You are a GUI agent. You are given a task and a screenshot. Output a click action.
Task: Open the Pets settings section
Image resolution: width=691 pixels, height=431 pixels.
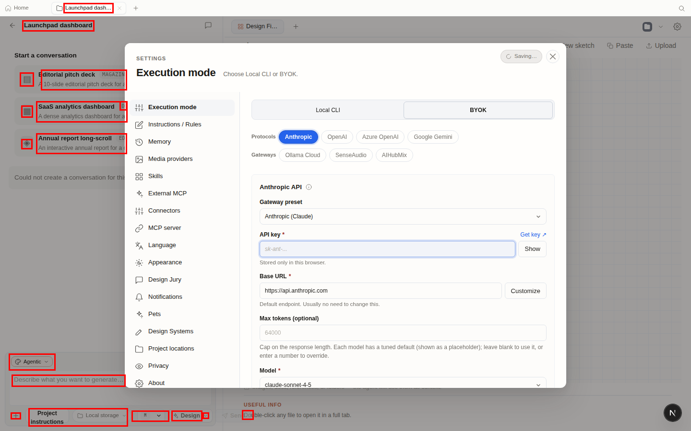(x=182, y=314)
